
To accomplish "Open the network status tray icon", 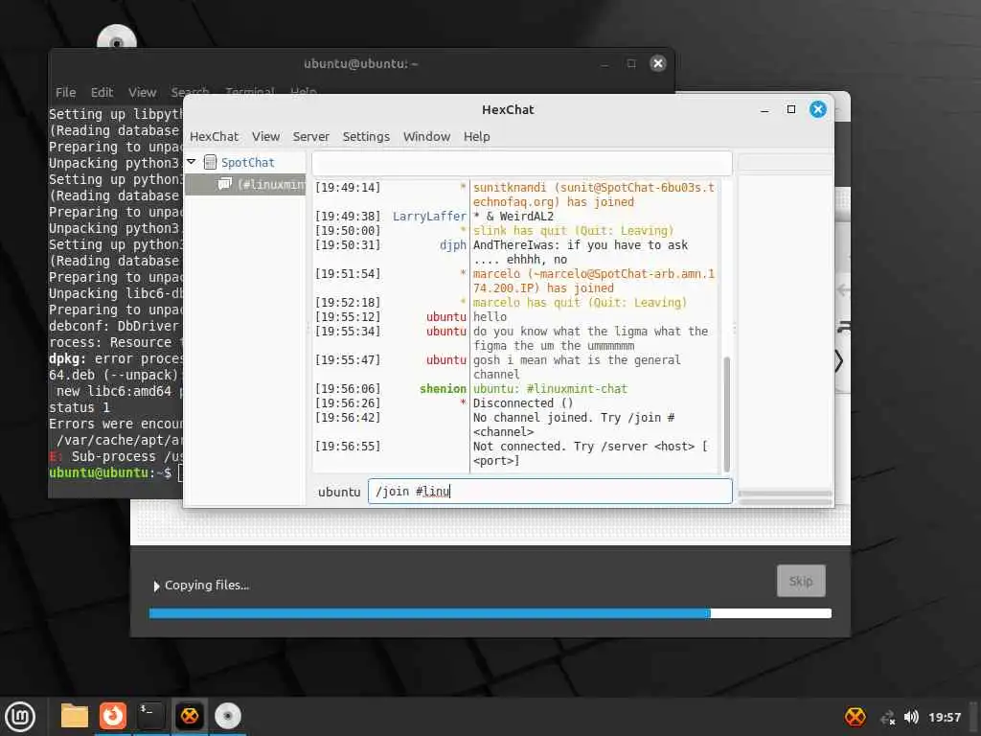I will pos(887,717).
